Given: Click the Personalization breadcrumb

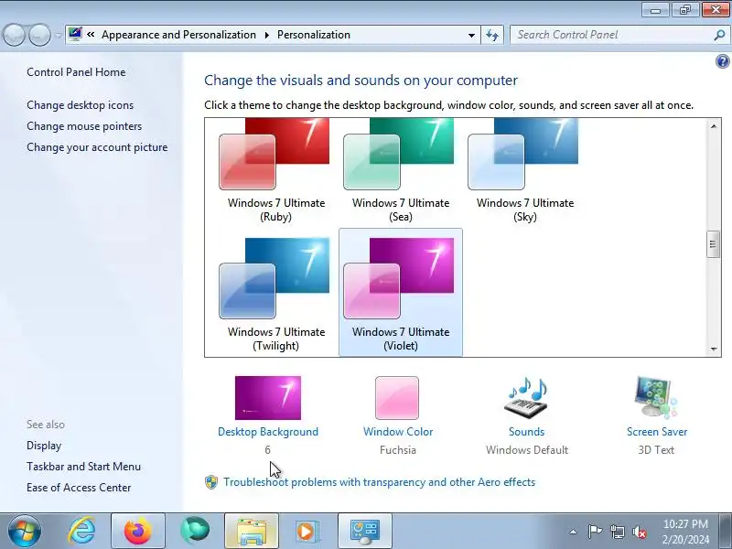Looking at the screenshot, I should point(314,35).
